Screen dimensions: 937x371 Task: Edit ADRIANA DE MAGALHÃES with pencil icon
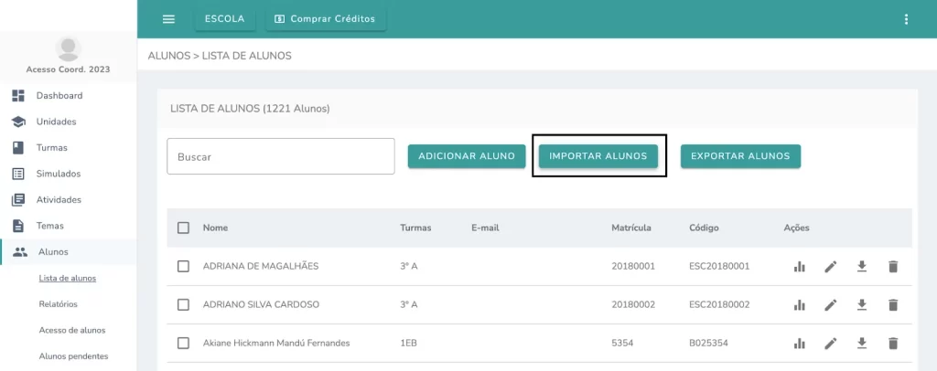[831, 267]
